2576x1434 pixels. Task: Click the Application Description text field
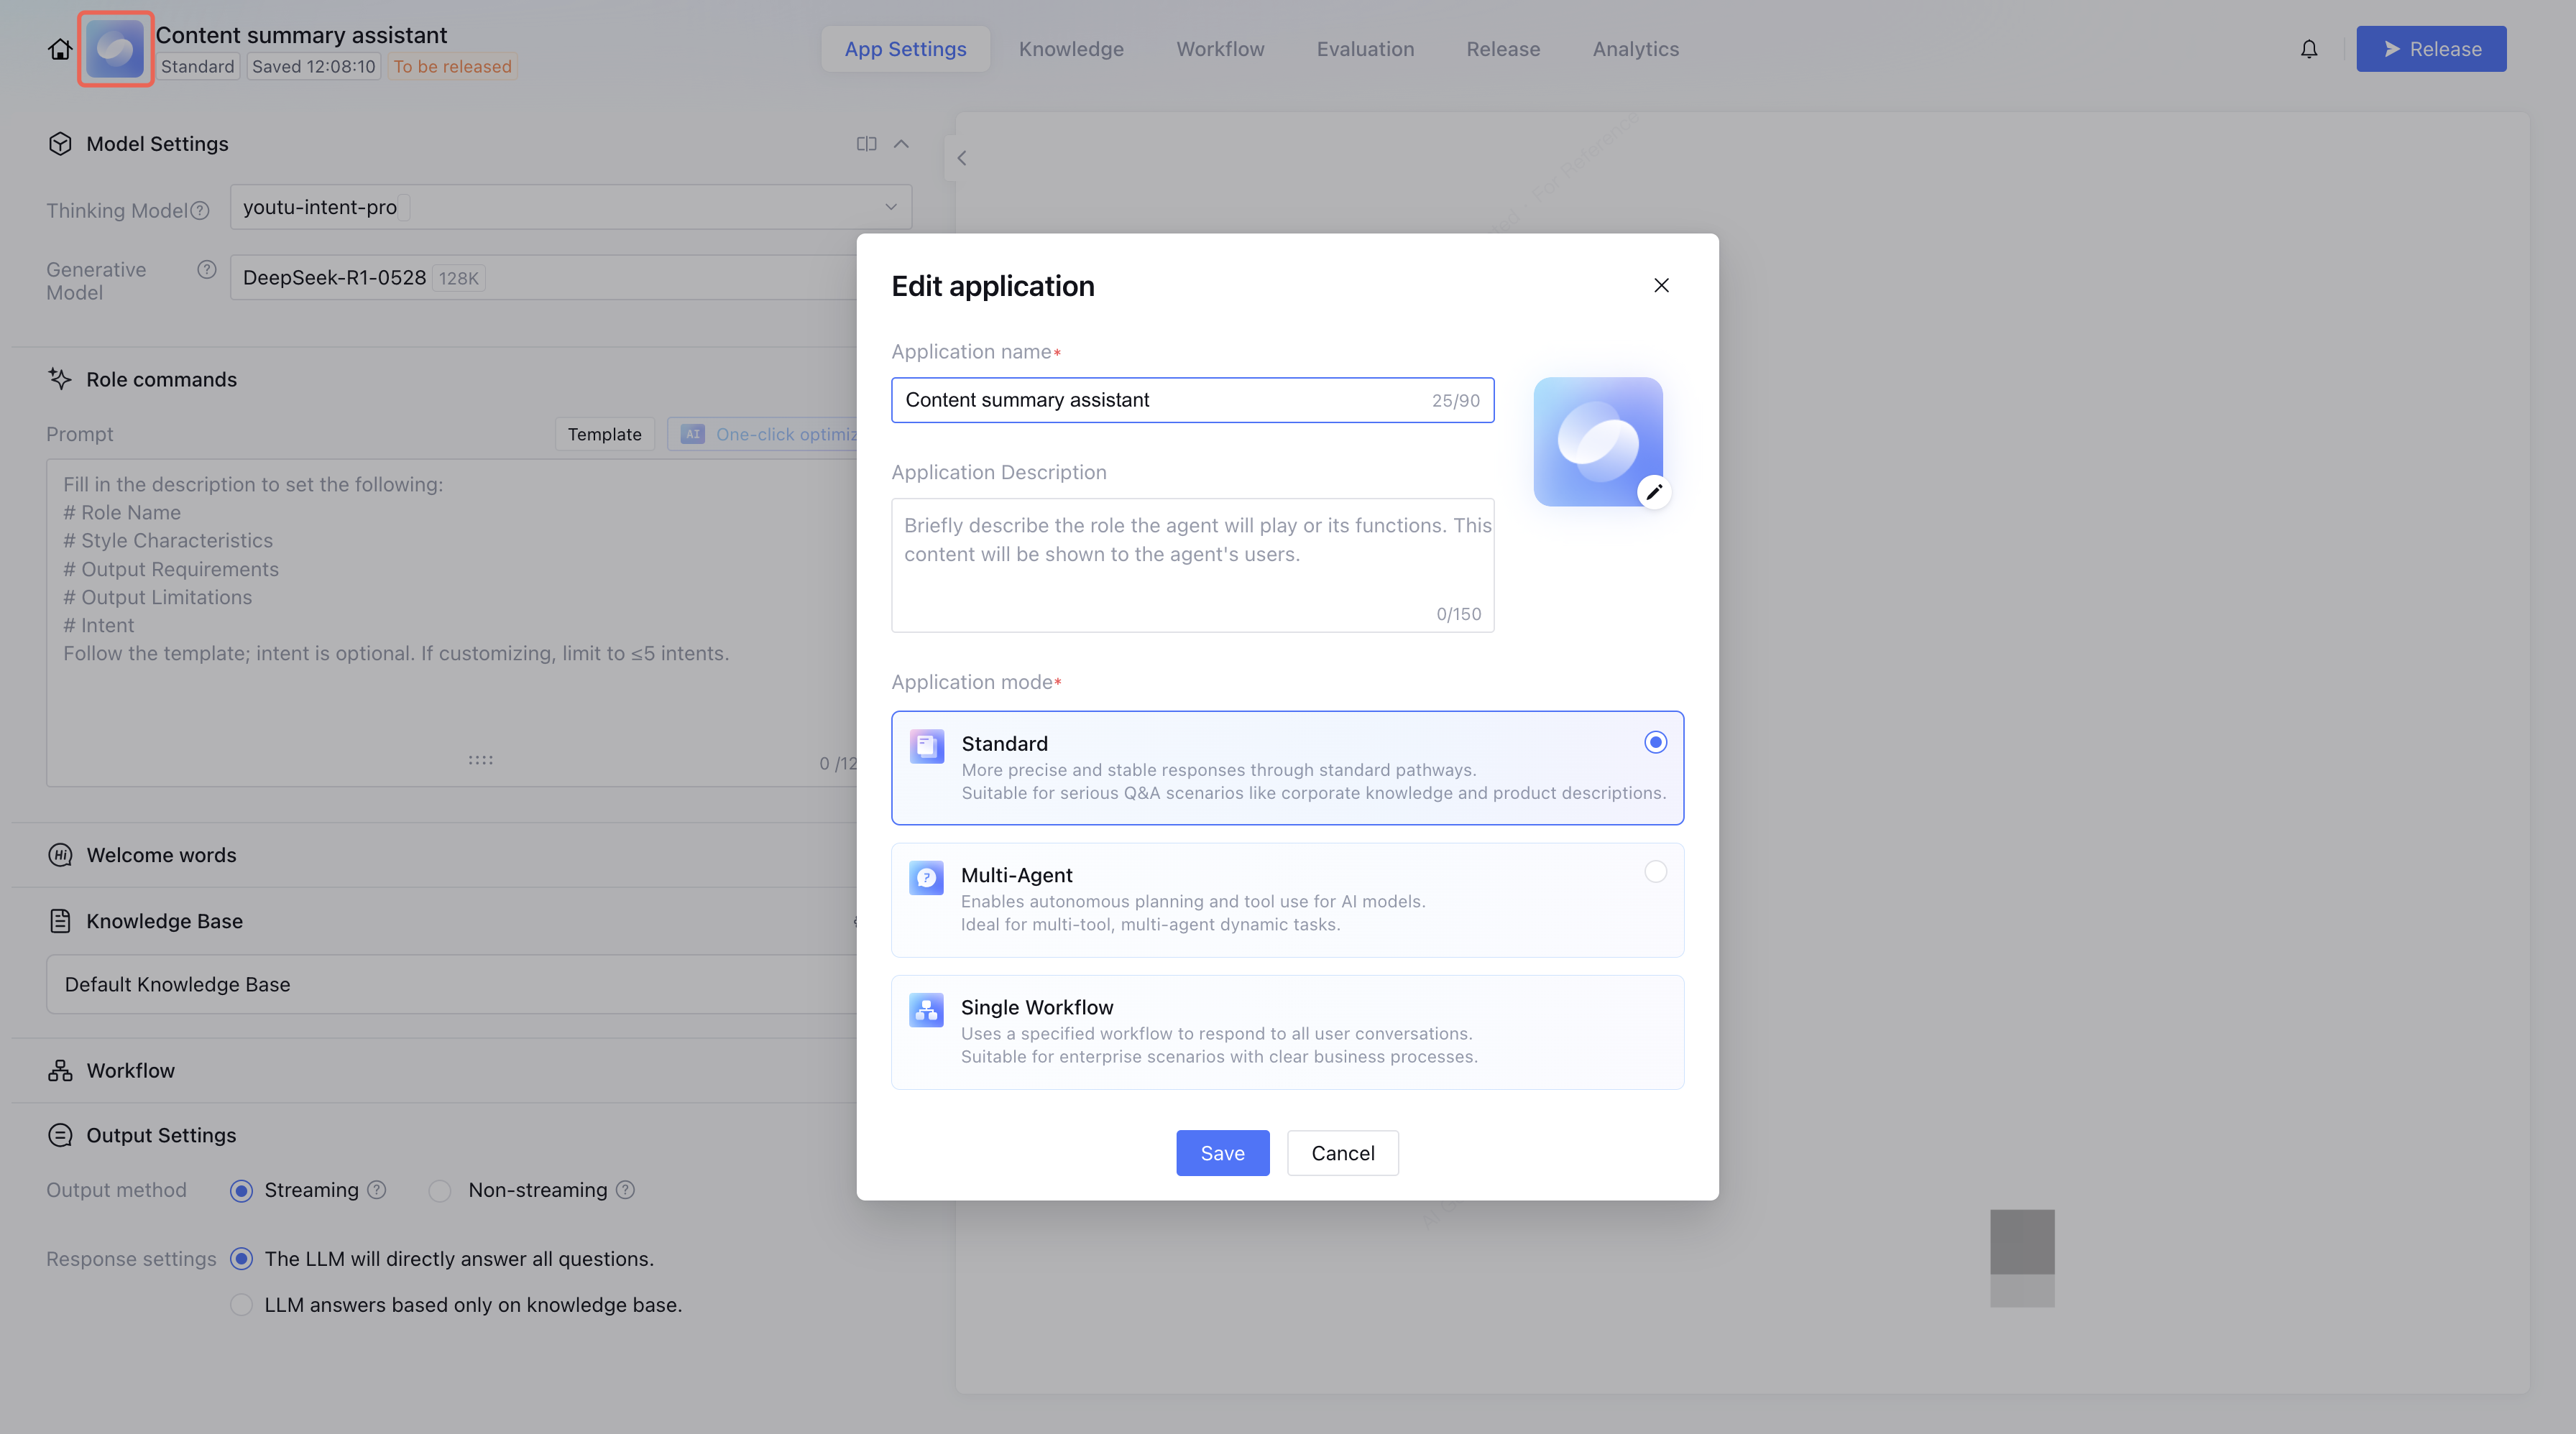click(1192, 565)
